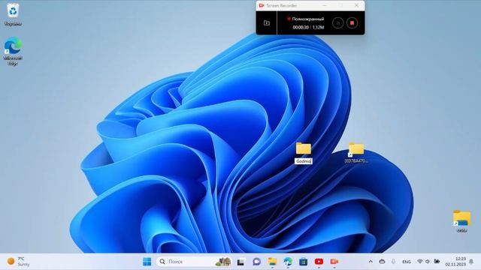
Task: Switch the ENG input language
Action: click(x=407, y=262)
